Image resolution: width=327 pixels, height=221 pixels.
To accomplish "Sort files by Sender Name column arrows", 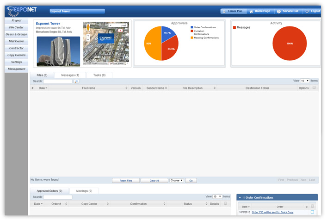I will (x=166, y=88).
